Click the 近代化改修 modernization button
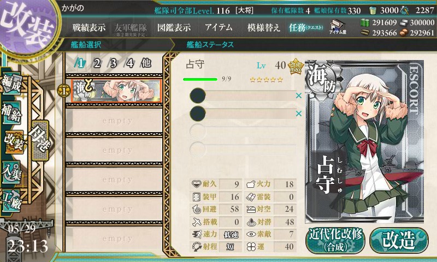 (335, 241)
